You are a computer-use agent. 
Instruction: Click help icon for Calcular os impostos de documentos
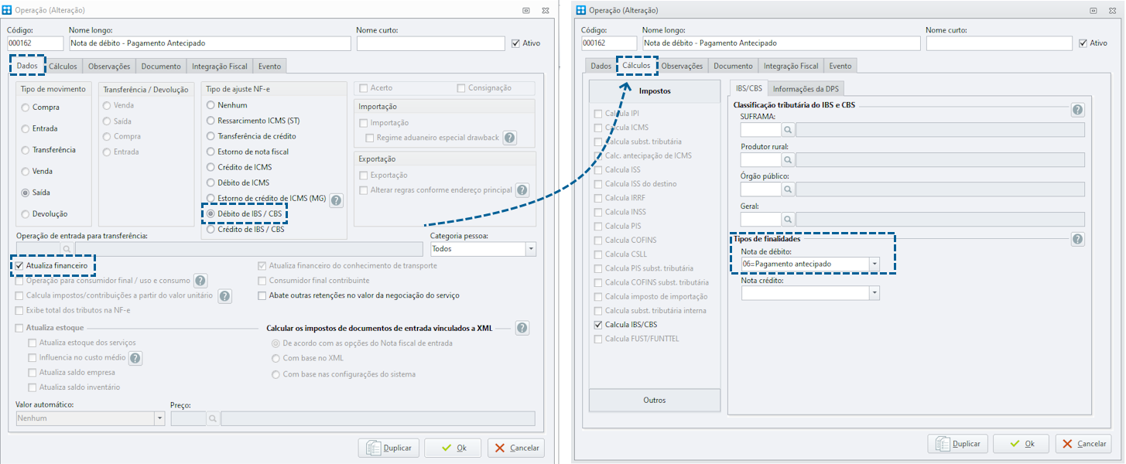522,328
